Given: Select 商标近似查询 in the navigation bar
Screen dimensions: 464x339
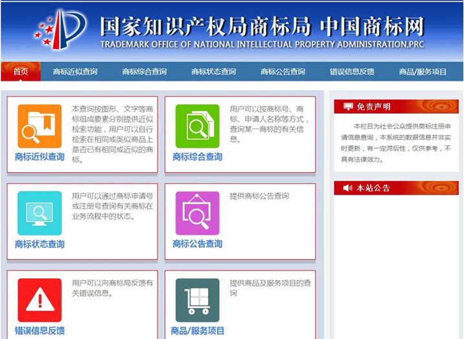Looking at the screenshot, I should click(x=75, y=72).
